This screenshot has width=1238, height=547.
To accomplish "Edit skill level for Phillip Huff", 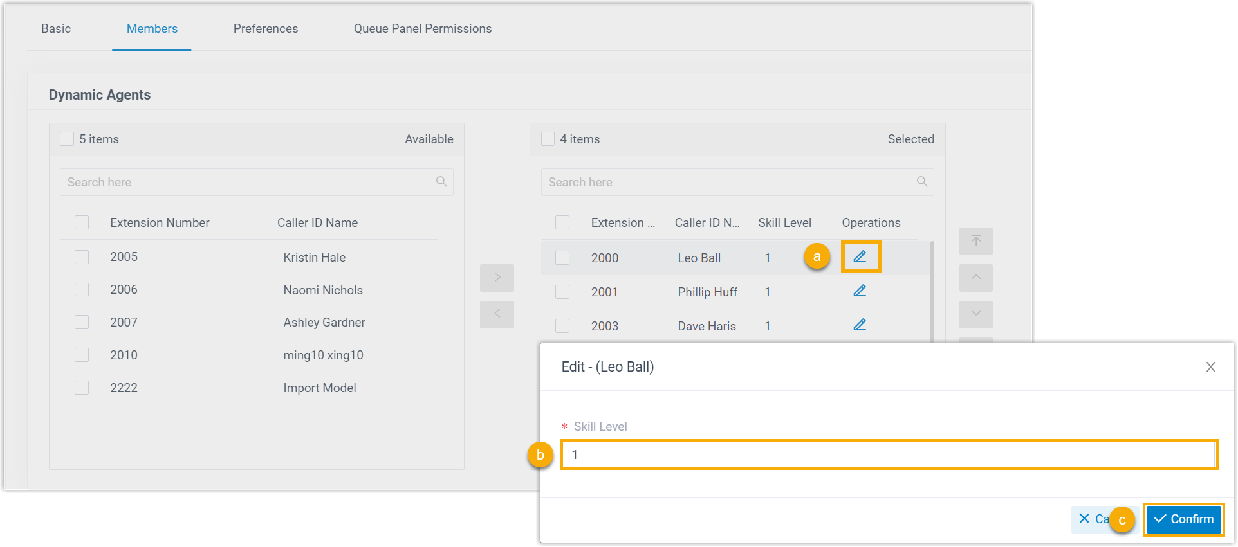I will 860,291.
